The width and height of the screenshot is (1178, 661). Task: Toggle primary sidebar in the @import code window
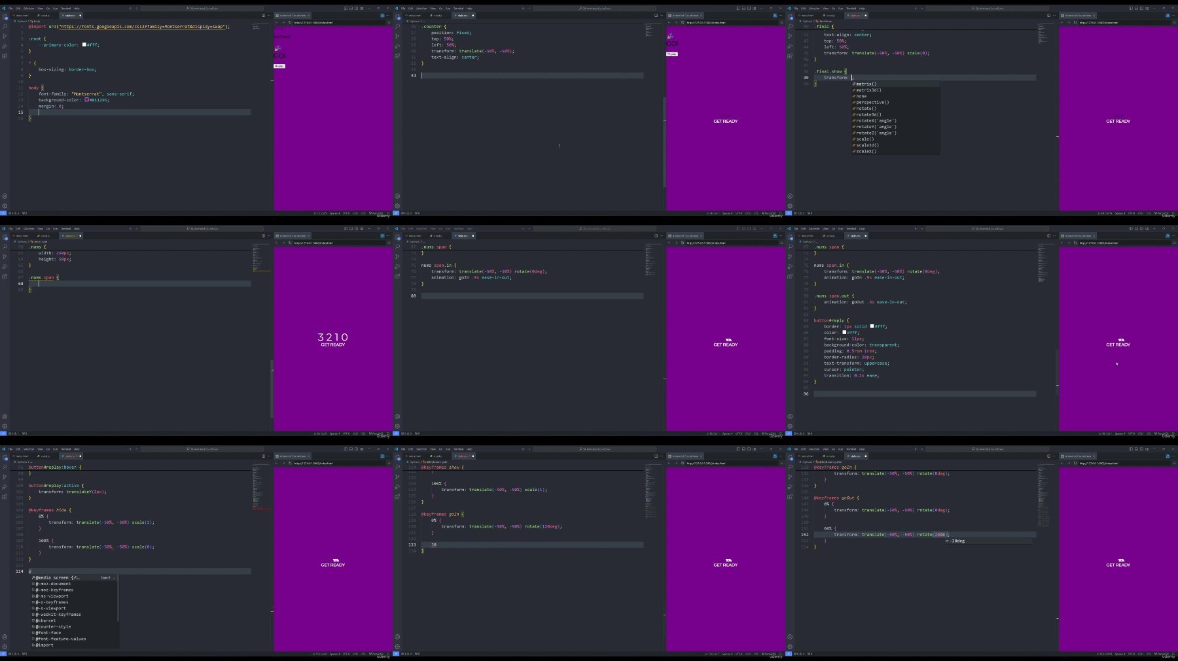pyautogui.click(x=346, y=8)
